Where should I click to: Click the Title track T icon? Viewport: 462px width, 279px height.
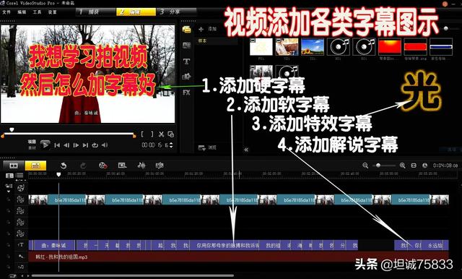click(x=21, y=245)
